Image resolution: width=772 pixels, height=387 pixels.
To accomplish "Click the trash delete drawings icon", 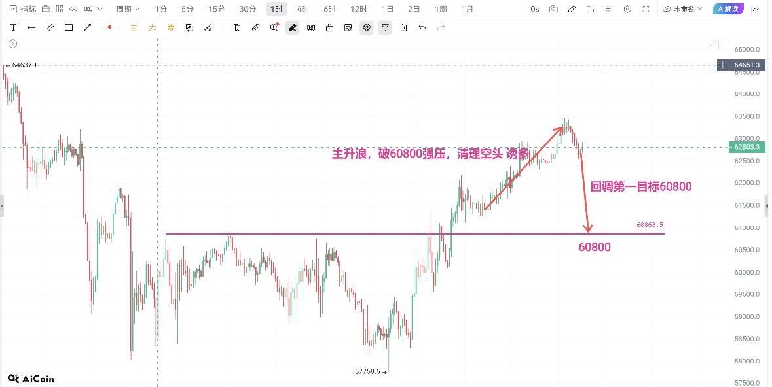I will click(x=404, y=28).
